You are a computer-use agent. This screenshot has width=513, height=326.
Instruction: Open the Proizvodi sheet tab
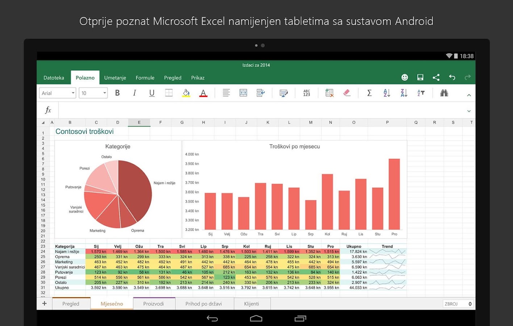pyautogui.click(x=154, y=304)
